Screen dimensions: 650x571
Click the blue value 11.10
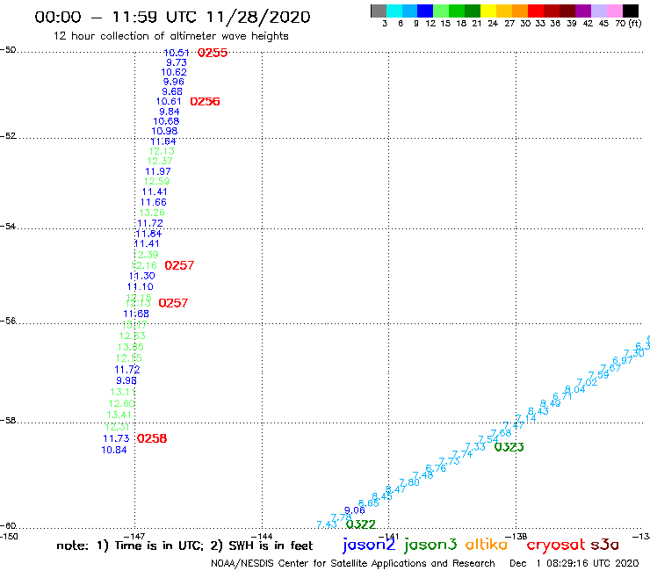[141, 286]
